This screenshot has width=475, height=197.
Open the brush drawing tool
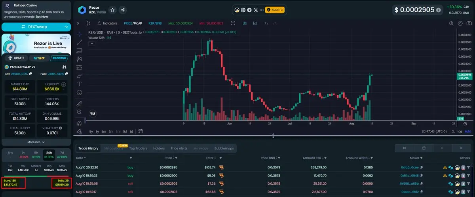click(x=80, y=76)
